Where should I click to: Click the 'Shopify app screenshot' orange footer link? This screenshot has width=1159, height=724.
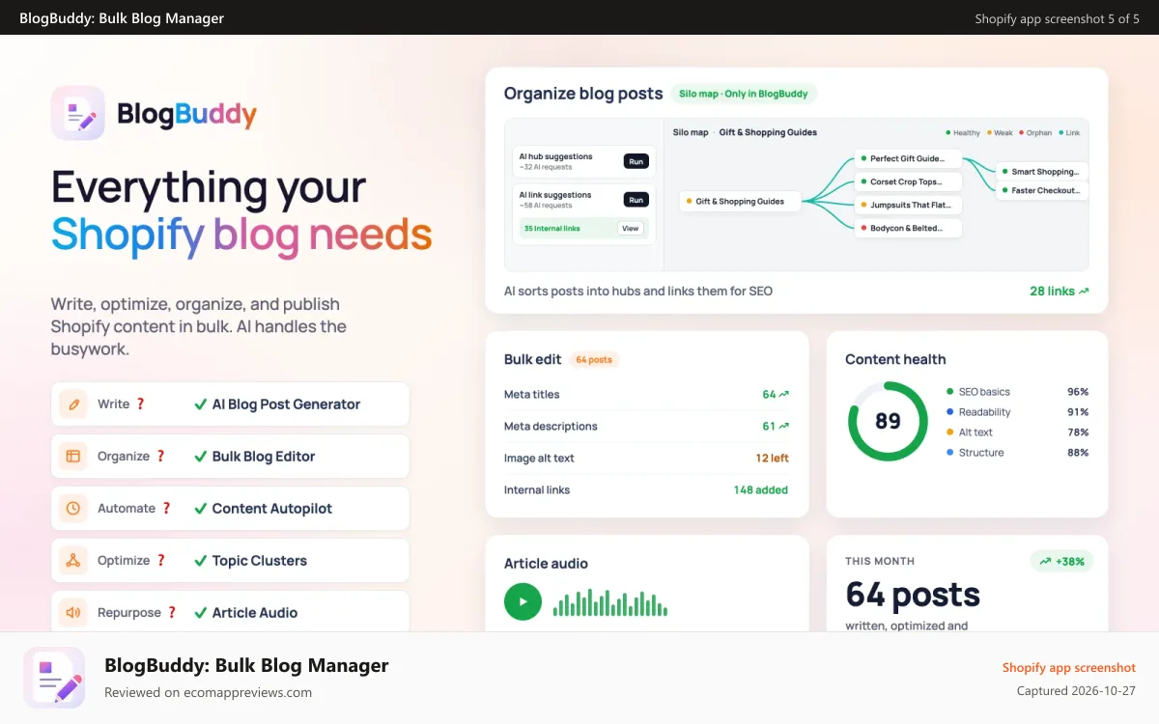point(1069,668)
